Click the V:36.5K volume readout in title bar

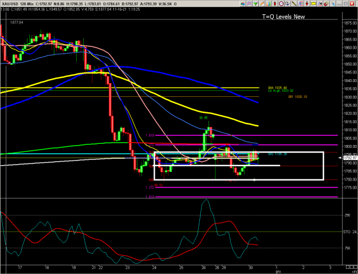click(167, 4)
